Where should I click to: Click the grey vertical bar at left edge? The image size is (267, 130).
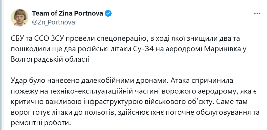point(1,65)
